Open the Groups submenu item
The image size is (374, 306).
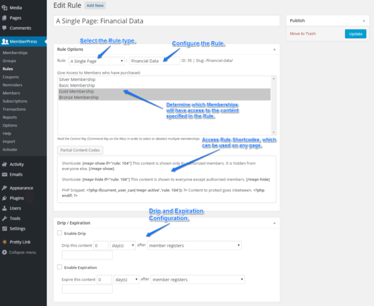[9, 61]
